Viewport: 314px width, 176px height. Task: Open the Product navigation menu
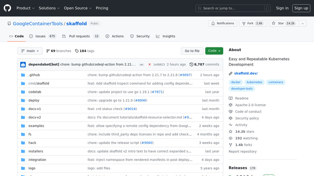pos(25,8)
